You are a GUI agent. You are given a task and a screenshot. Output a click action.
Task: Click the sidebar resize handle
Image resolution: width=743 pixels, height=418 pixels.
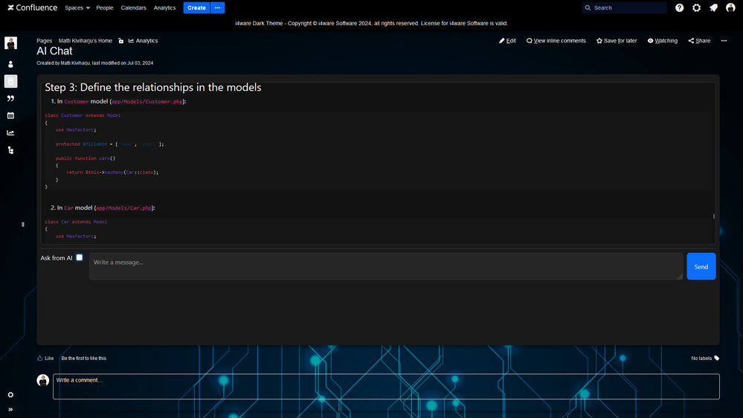pos(23,225)
